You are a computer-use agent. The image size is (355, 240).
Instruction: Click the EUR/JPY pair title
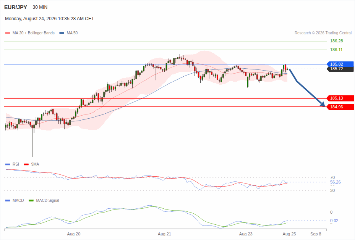click(16, 7)
